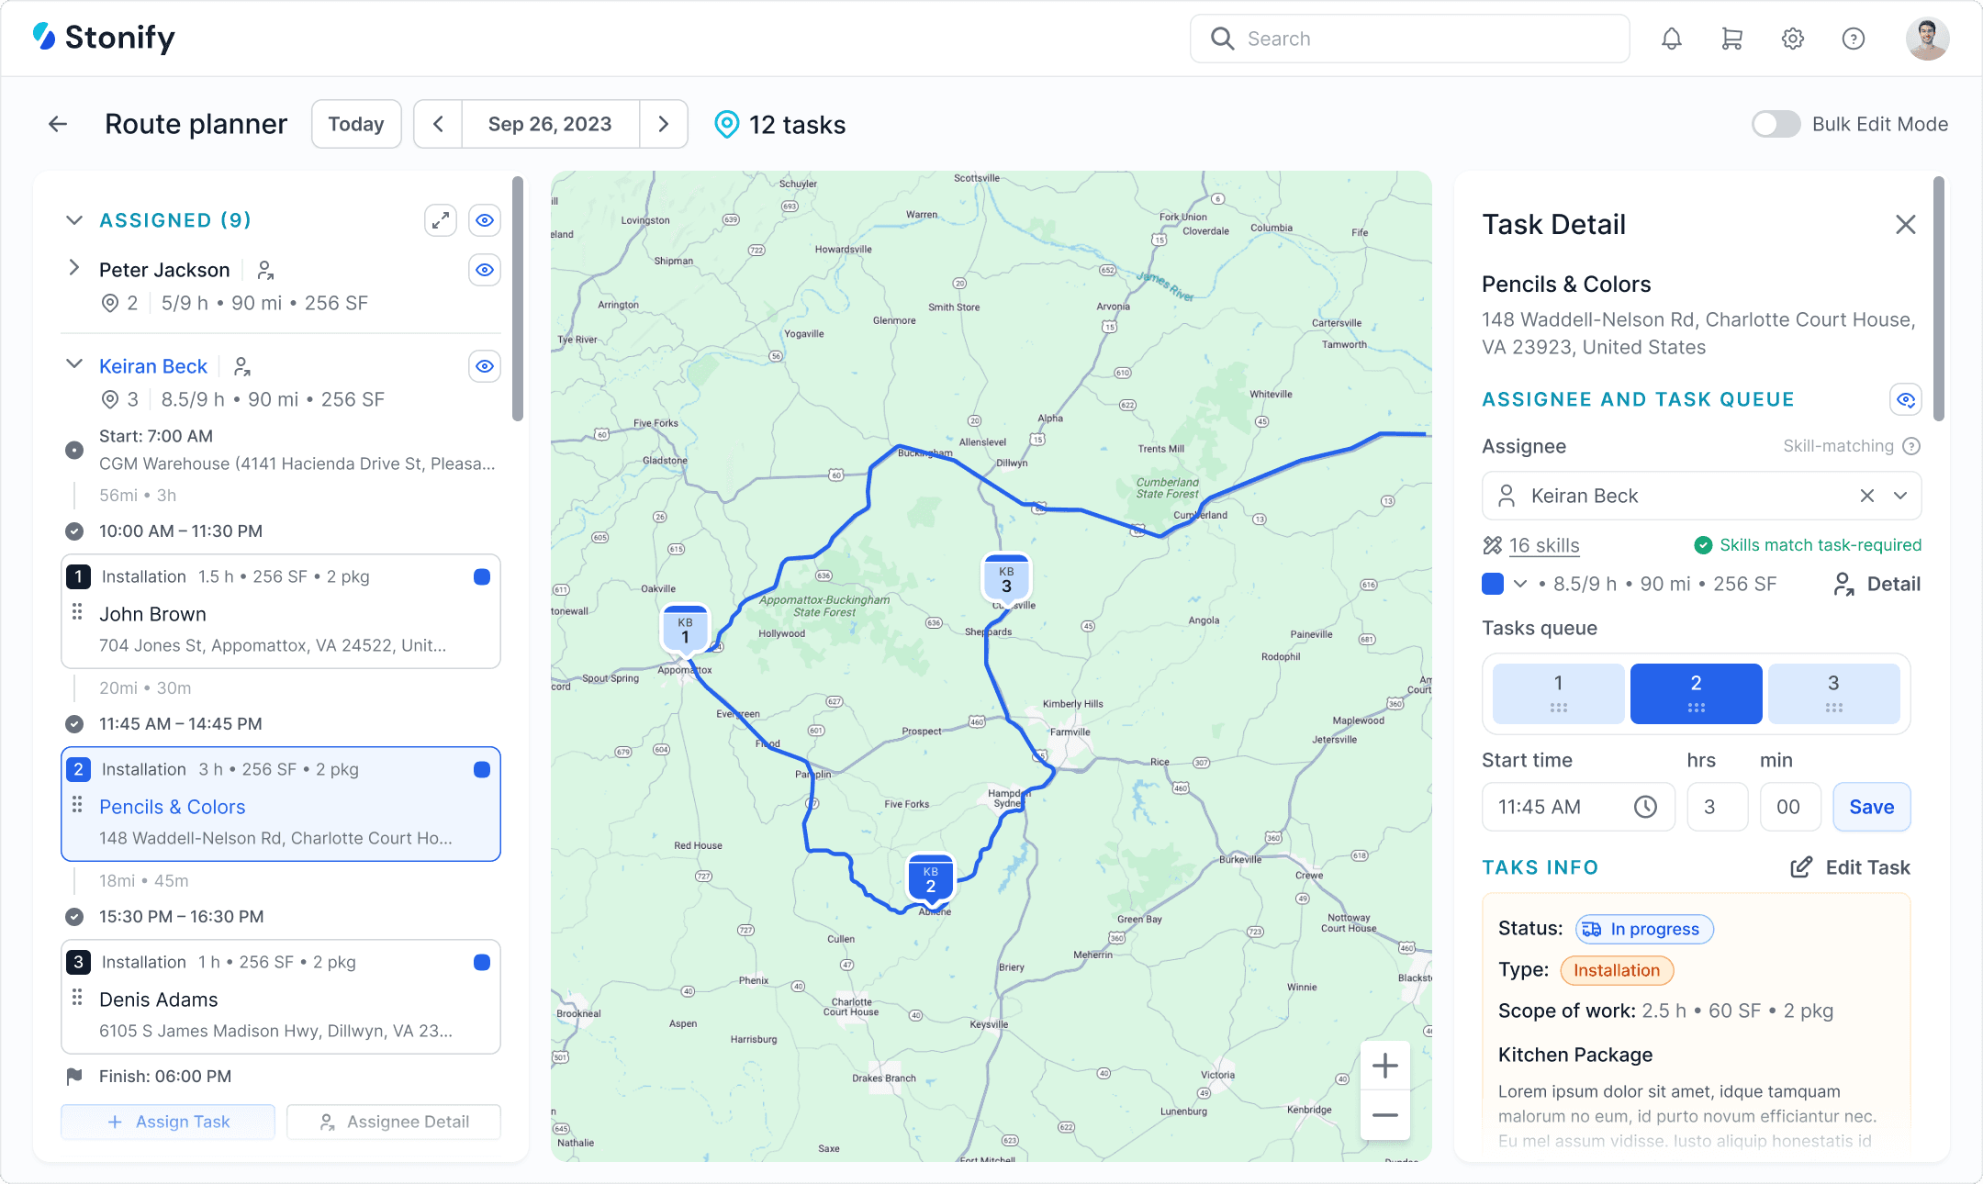Hide Peter Jackson's route with the eye toggle
This screenshot has width=1983, height=1184.
(484, 269)
